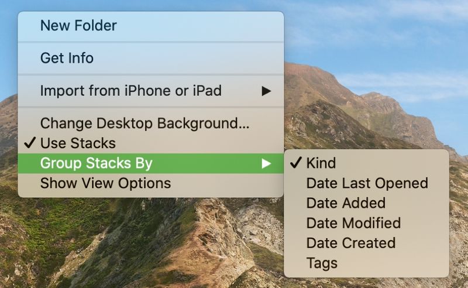
Task: Click the white arrow on Group Stacks By
Action: pyautogui.click(x=266, y=163)
